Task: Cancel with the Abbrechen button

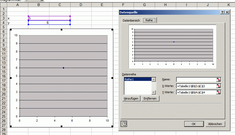Action: tap(215, 124)
